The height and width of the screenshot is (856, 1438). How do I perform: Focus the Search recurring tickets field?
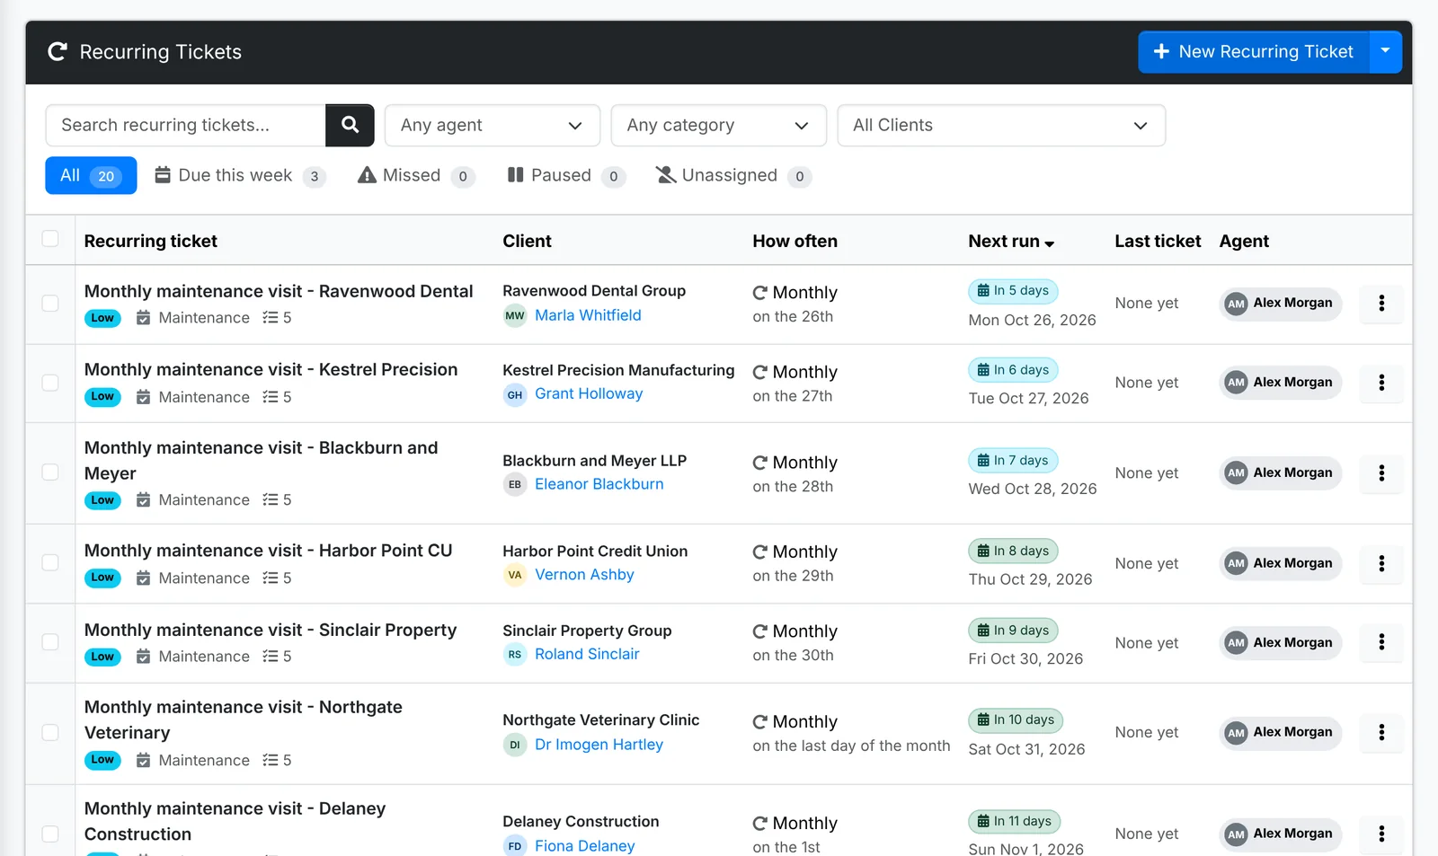point(185,125)
